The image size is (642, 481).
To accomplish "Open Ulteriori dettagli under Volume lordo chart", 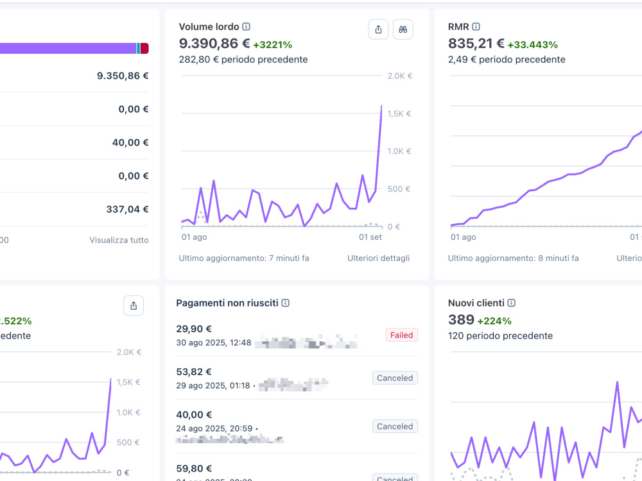I will pos(378,258).
